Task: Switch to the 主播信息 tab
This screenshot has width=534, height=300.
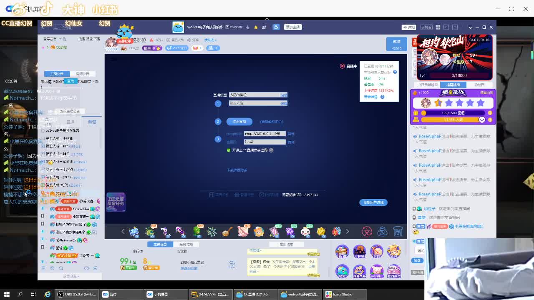Action: point(160,244)
